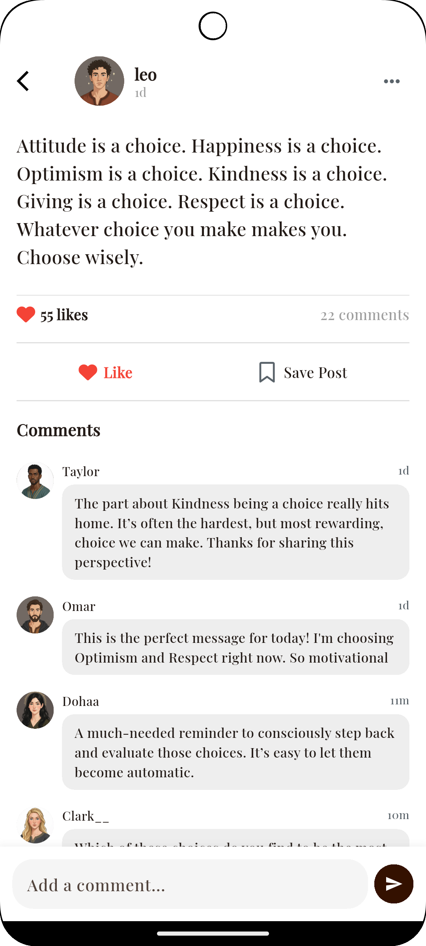Tap the Clark__ username

point(86,816)
